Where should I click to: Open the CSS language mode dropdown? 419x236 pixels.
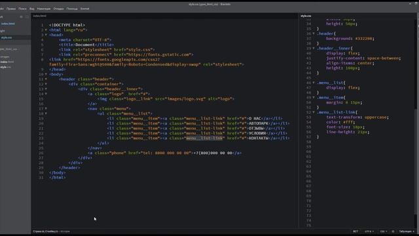pyautogui.click(x=384, y=231)
